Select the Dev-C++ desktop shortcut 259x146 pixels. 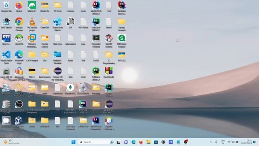(x=6, y=40)
